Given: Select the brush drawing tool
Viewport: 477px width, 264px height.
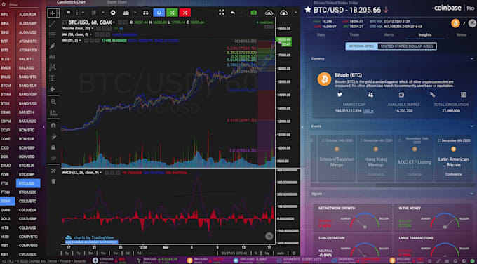Looking at the screenshot, I should tap(53, 46).
